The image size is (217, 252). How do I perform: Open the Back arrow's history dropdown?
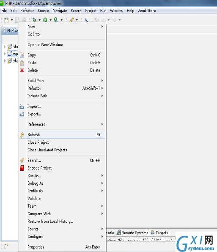(x=109, y=20)
